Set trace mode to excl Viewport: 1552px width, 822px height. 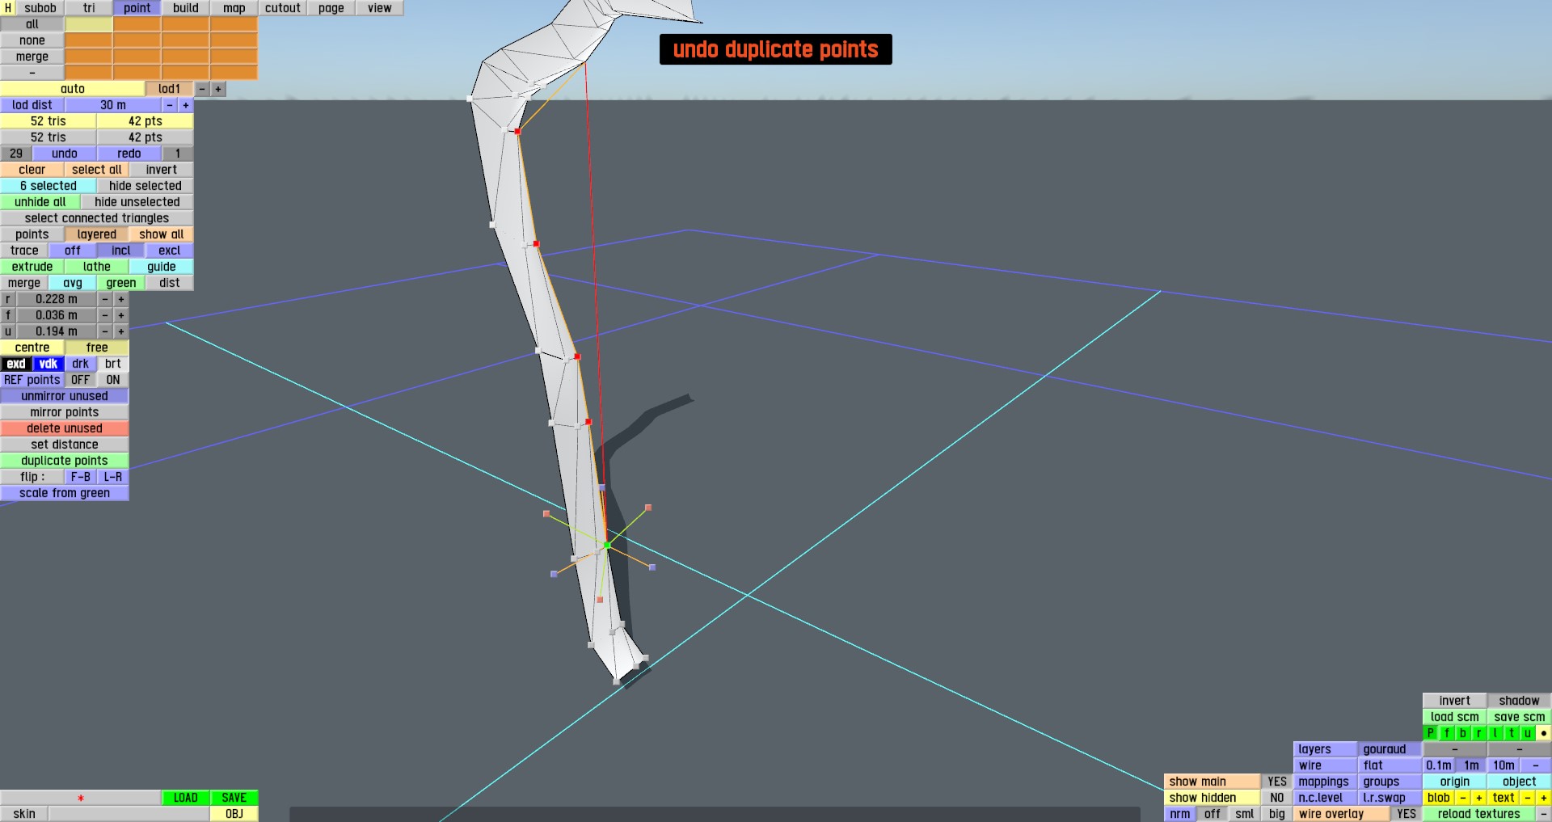[x=170, y=251]
